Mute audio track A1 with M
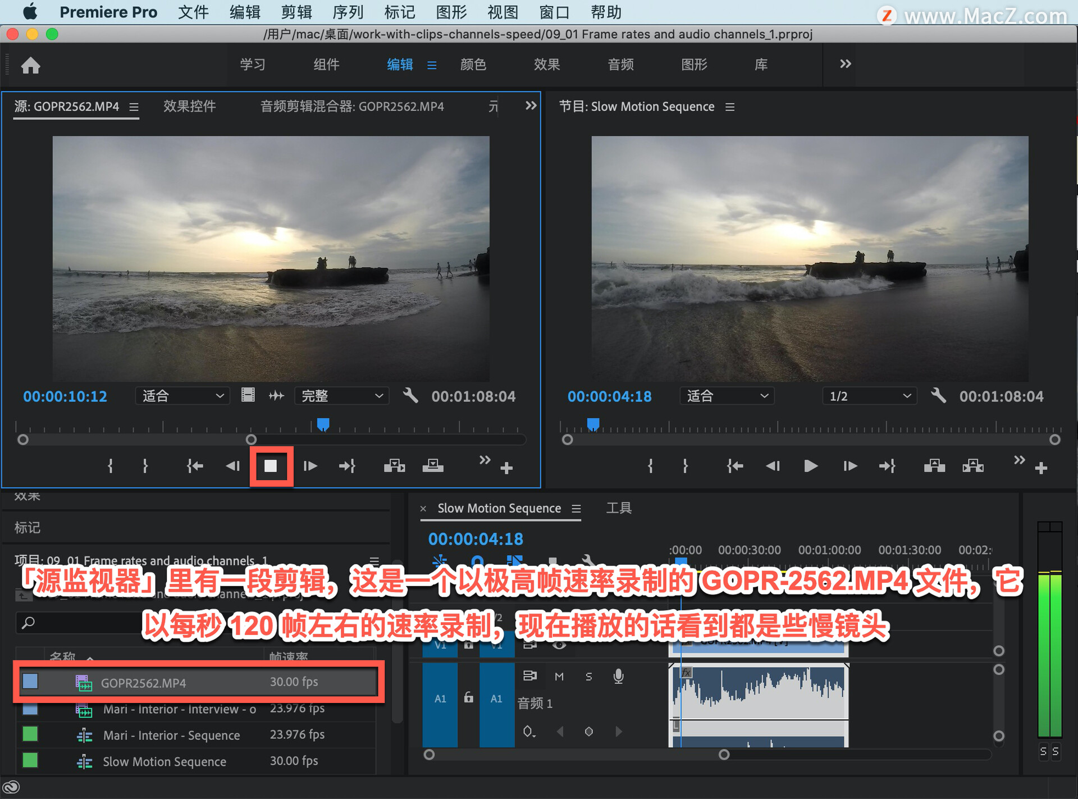1078x799 pixels. pyautogui.click(x=559, y=677)
